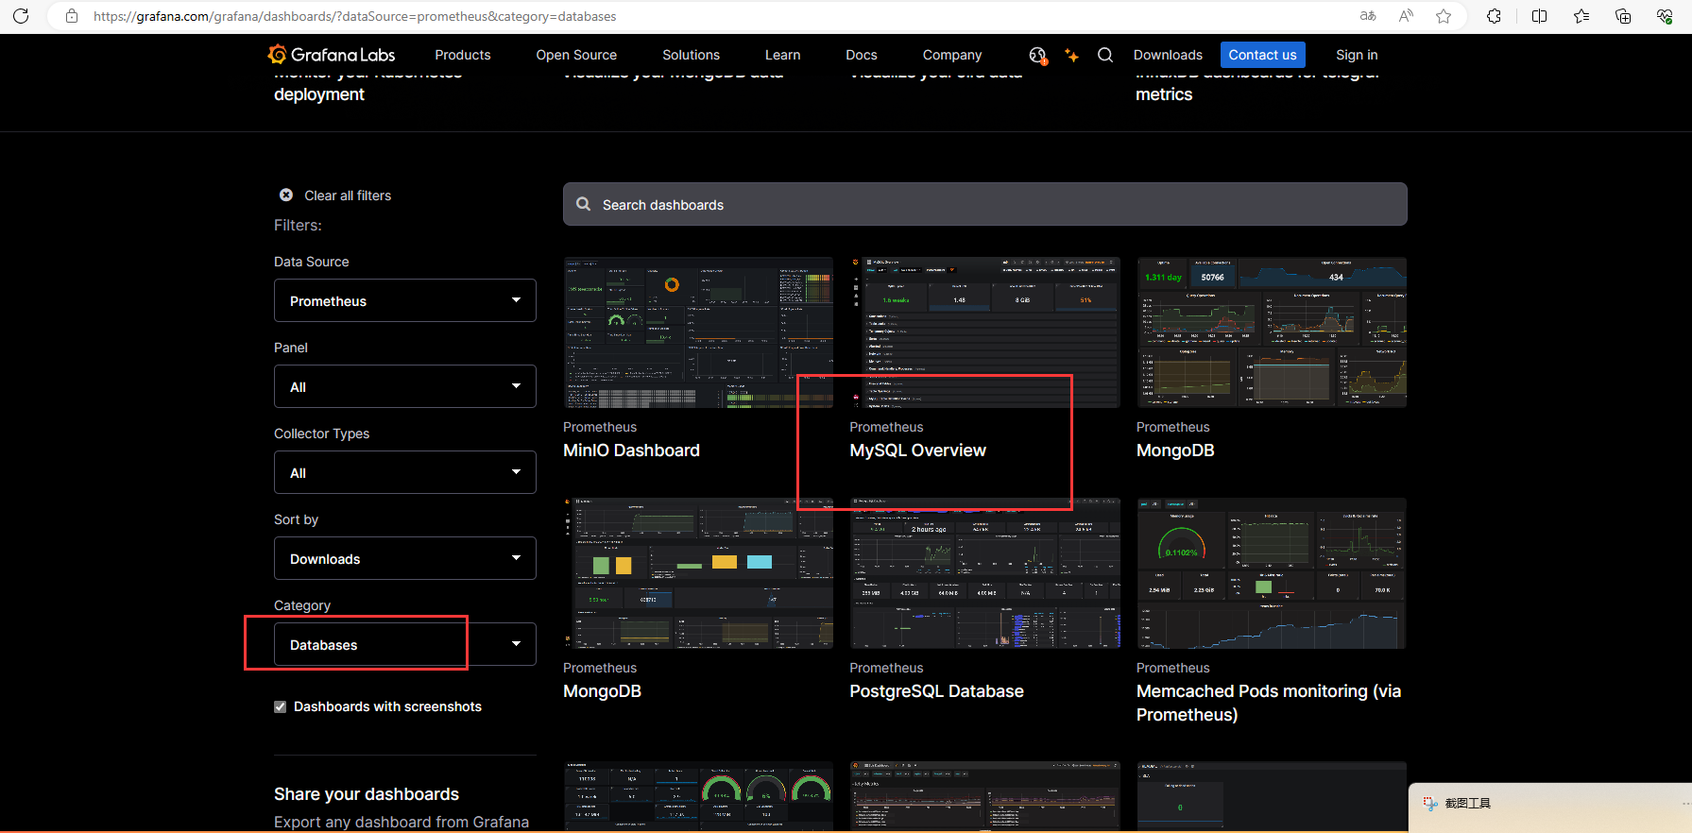Click the site lock icon in address bar
This screenshot has width=1692, height=833.
[x=72, y=16]
